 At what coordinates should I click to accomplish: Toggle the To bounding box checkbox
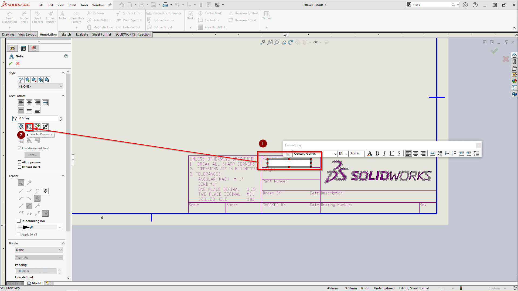coord(19,221)
